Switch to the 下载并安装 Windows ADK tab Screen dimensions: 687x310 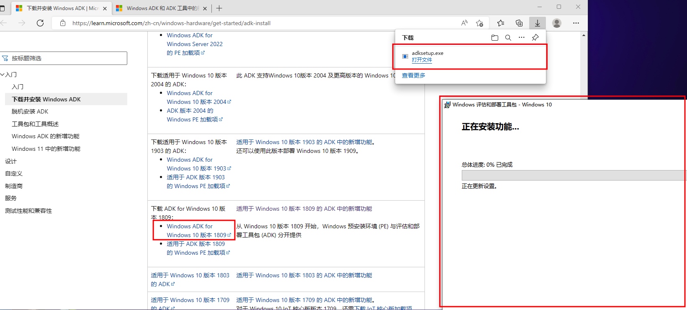click(x=62, y=8)
